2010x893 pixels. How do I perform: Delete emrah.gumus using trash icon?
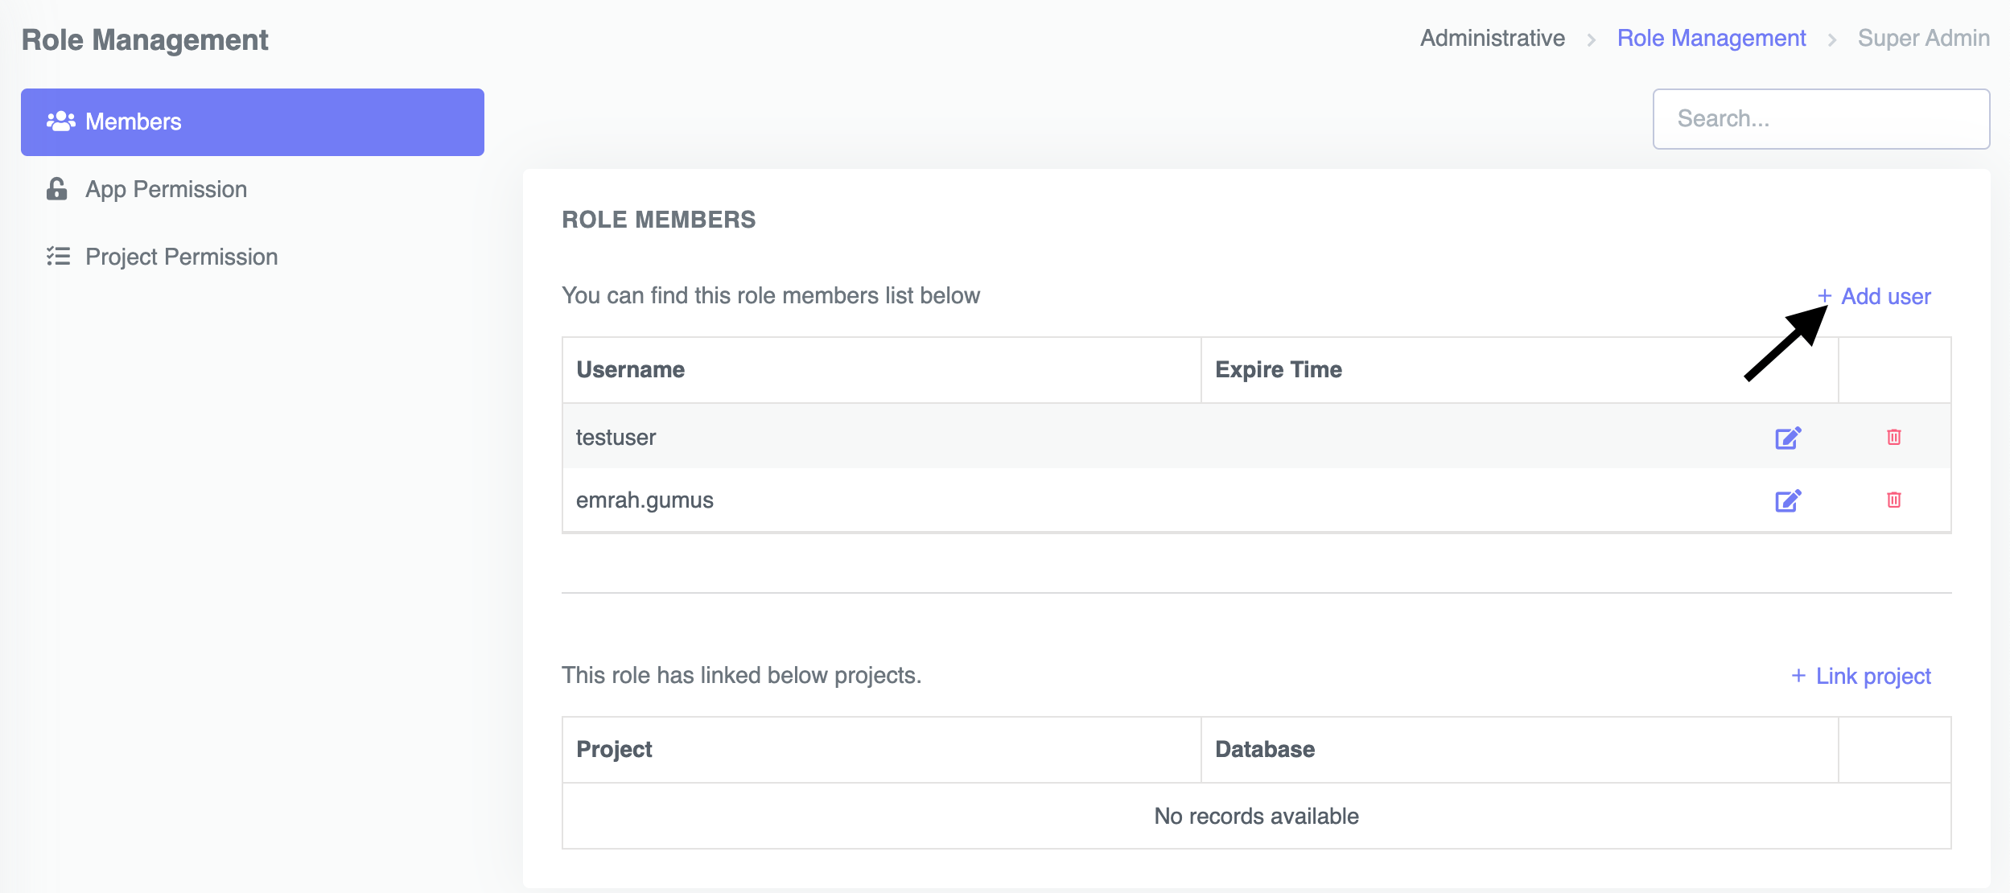click(x=1893, y=500)
